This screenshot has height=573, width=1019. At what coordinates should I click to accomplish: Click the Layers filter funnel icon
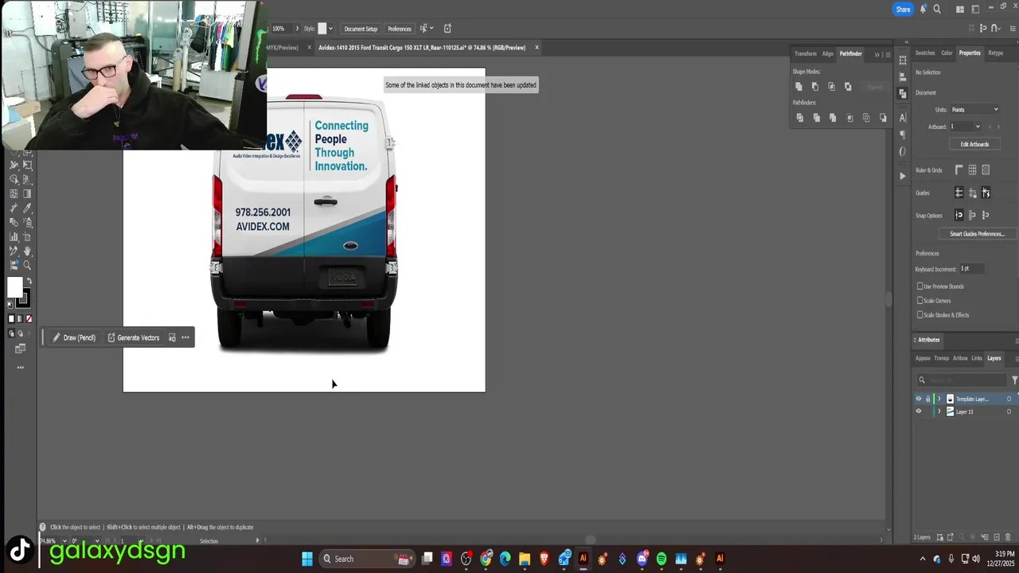click(1014, 380)
